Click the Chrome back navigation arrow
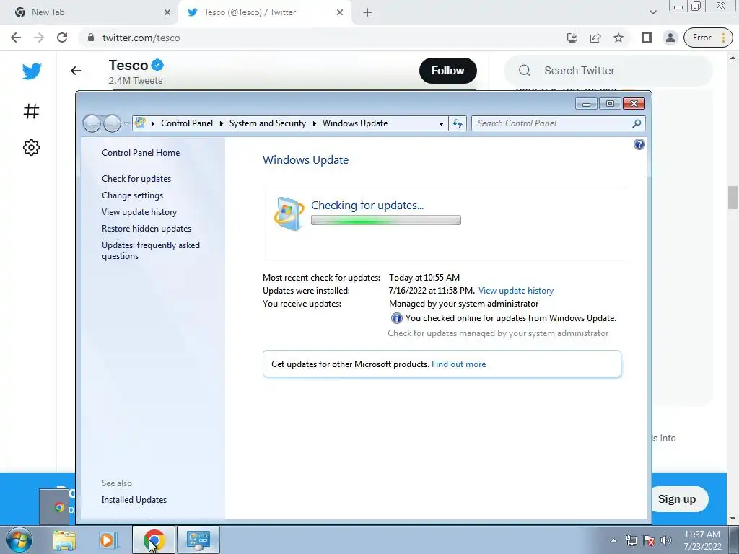The image size is (739, 554). click(16, 38)
